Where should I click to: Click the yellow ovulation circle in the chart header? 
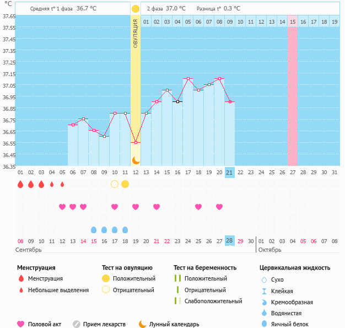136,9
